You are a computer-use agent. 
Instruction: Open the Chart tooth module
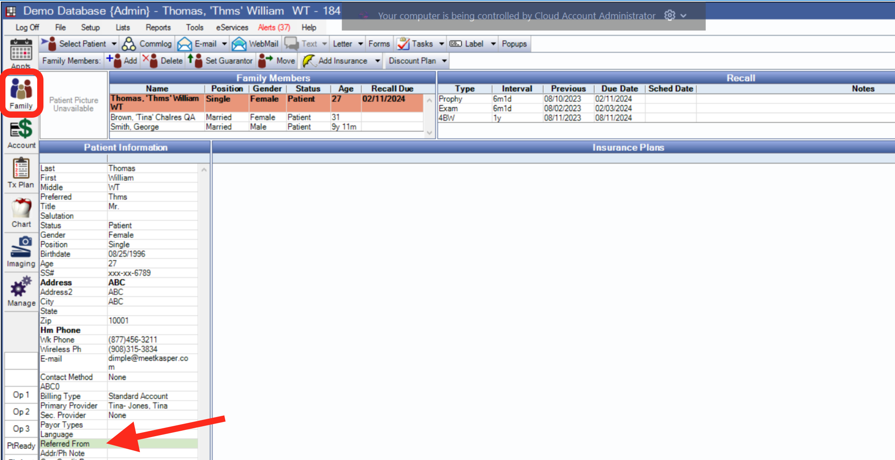click(21, 212)
